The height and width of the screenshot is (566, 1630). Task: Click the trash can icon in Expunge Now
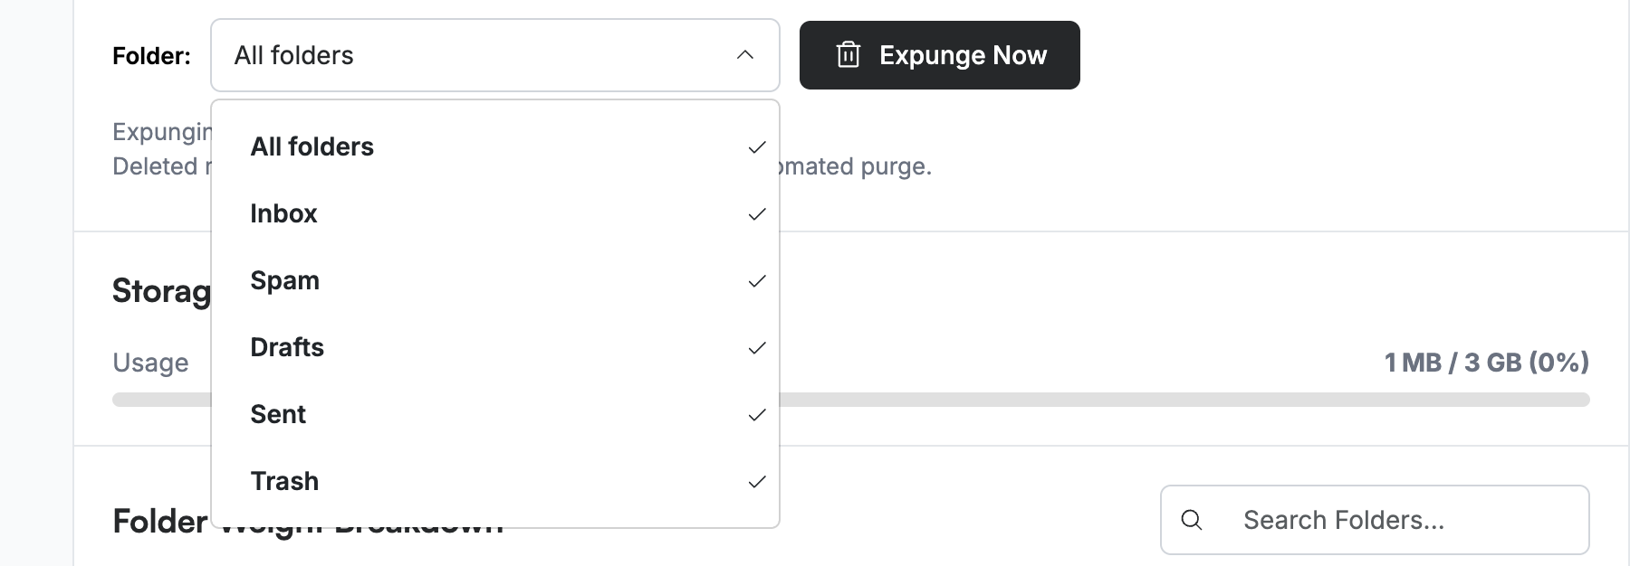(x=848, y=55)
